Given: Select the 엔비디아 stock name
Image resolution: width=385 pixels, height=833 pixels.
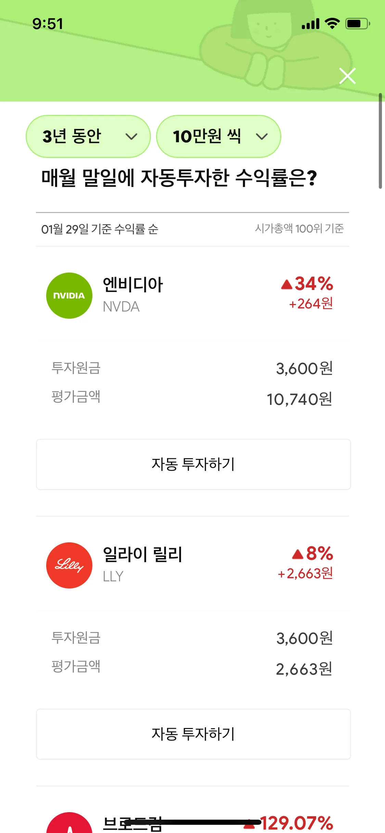Looking at the screenshot, I should 133,285.
